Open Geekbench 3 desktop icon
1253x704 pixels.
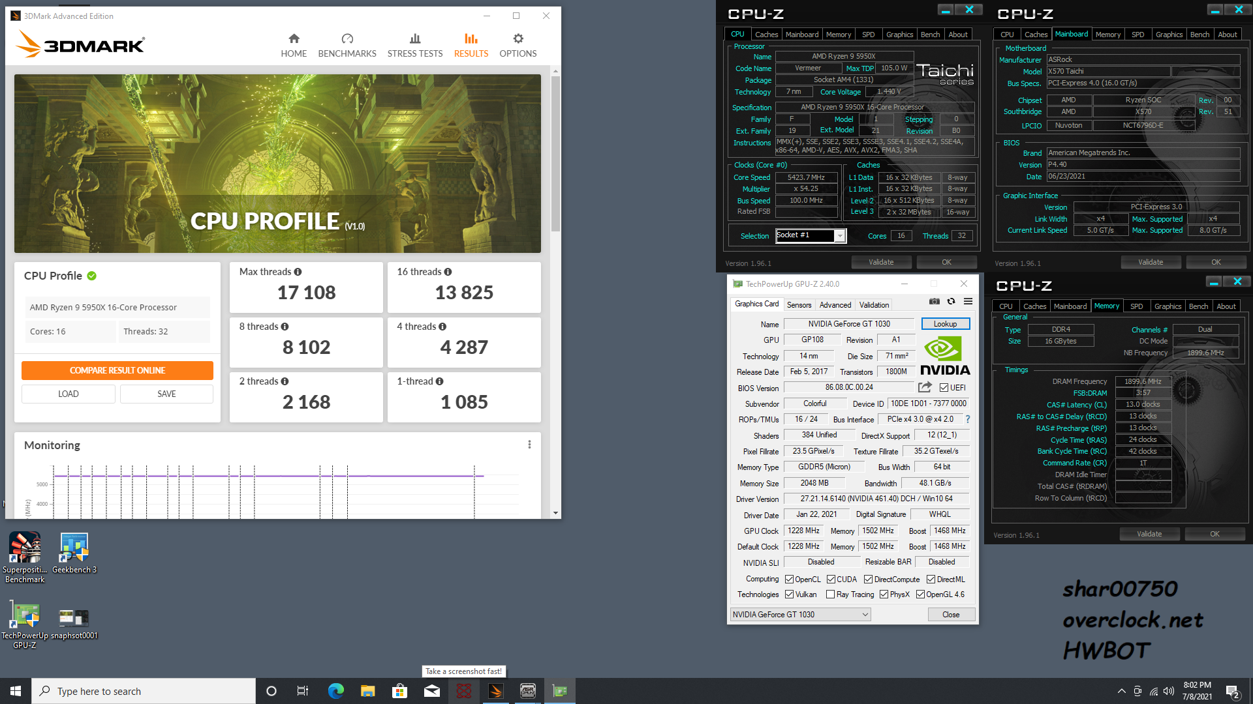pyautogui.click(x=74, y=553)
